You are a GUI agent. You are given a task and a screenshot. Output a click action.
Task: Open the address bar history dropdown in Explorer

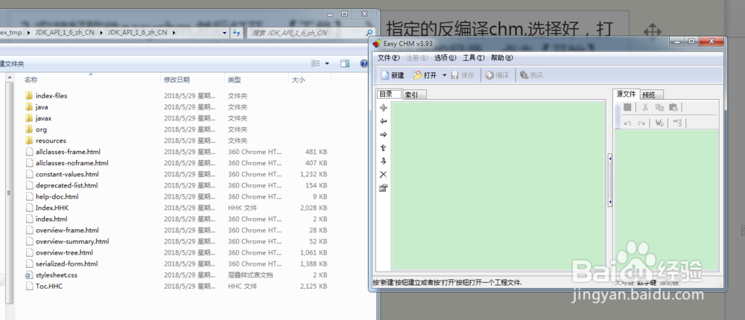coord(225,33)
